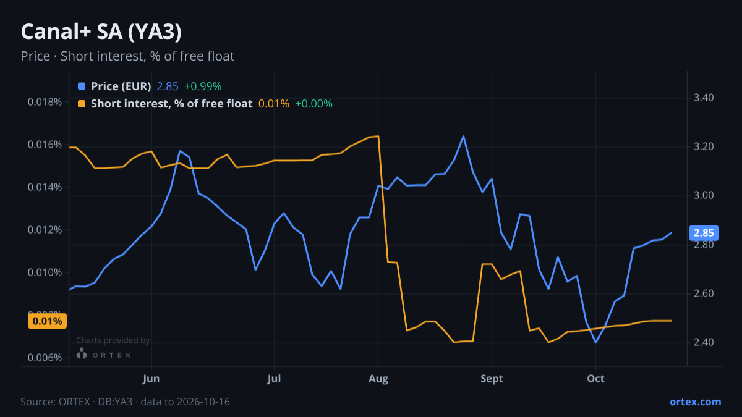Image resolution: width=742 pixels, height=417 pixels.
Task: Click the 3.20 right axis label
Action: [x=704, y=146]
